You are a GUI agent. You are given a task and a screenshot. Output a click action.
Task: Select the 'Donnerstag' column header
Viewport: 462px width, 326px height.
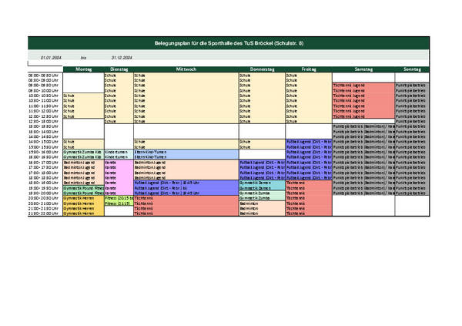[x=263, y=69]
